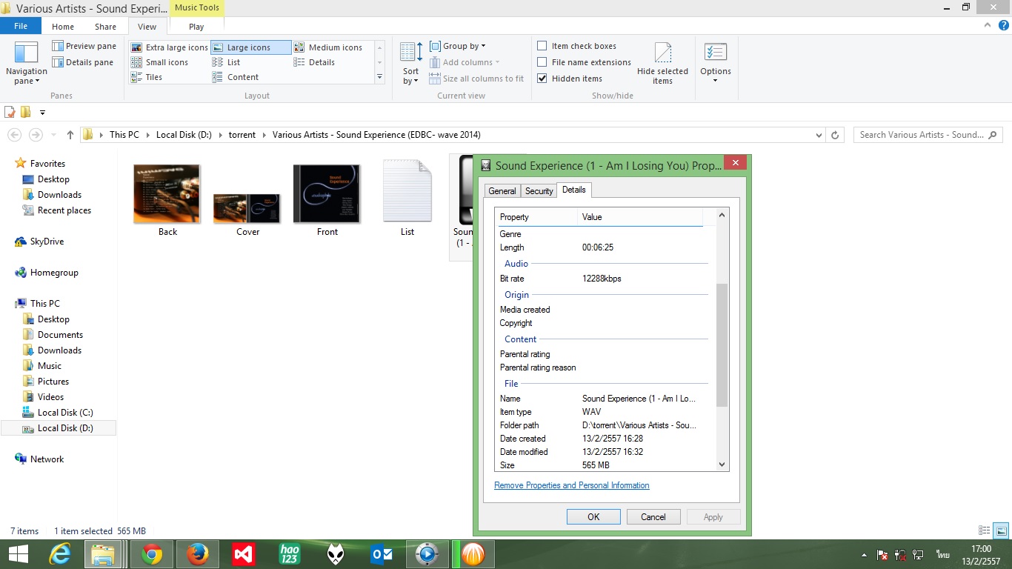The width and height of the screenshot is (1012, 569).
Task: Open the Back image thumbnail
Action: (167, 194)
